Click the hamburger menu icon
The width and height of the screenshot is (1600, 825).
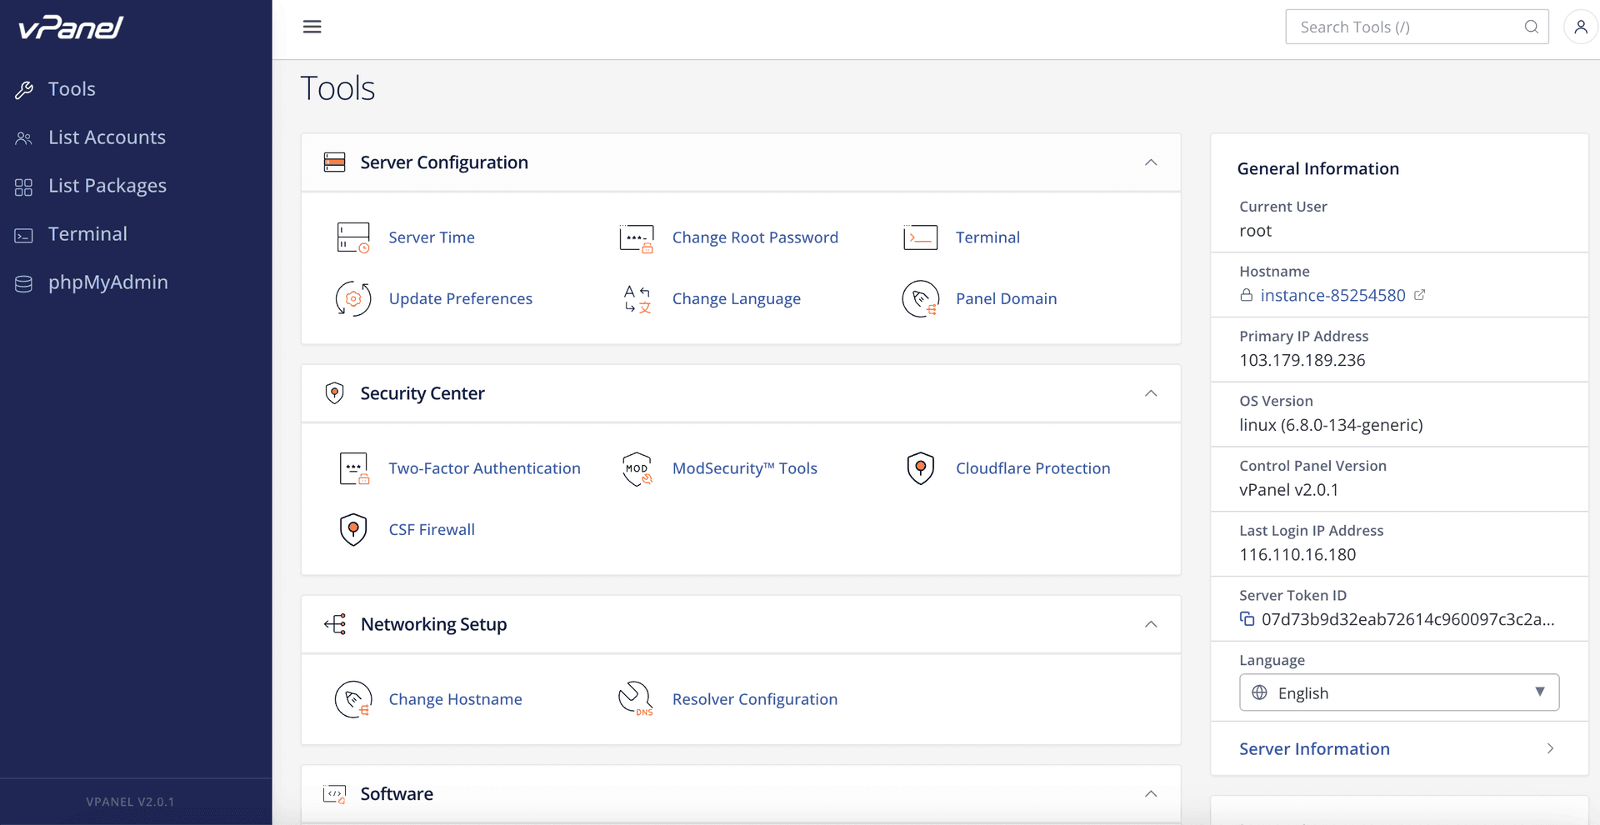point(312,27)
